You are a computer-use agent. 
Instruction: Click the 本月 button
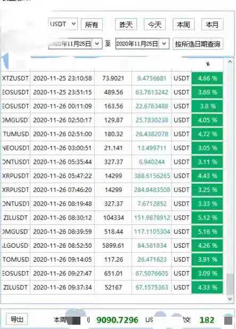(212, 25)
